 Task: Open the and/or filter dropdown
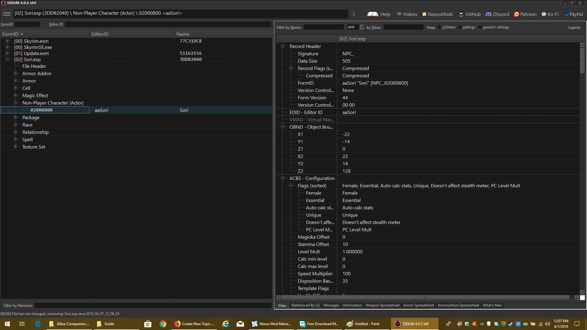(x=362, y=27)
